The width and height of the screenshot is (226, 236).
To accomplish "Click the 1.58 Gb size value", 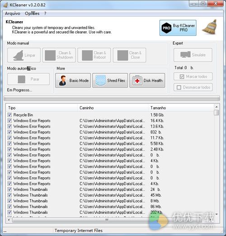I will [157, 115].
